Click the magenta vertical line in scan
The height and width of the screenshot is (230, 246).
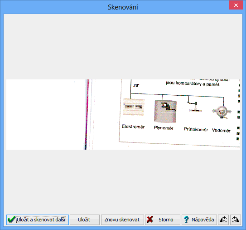point(87,114)
